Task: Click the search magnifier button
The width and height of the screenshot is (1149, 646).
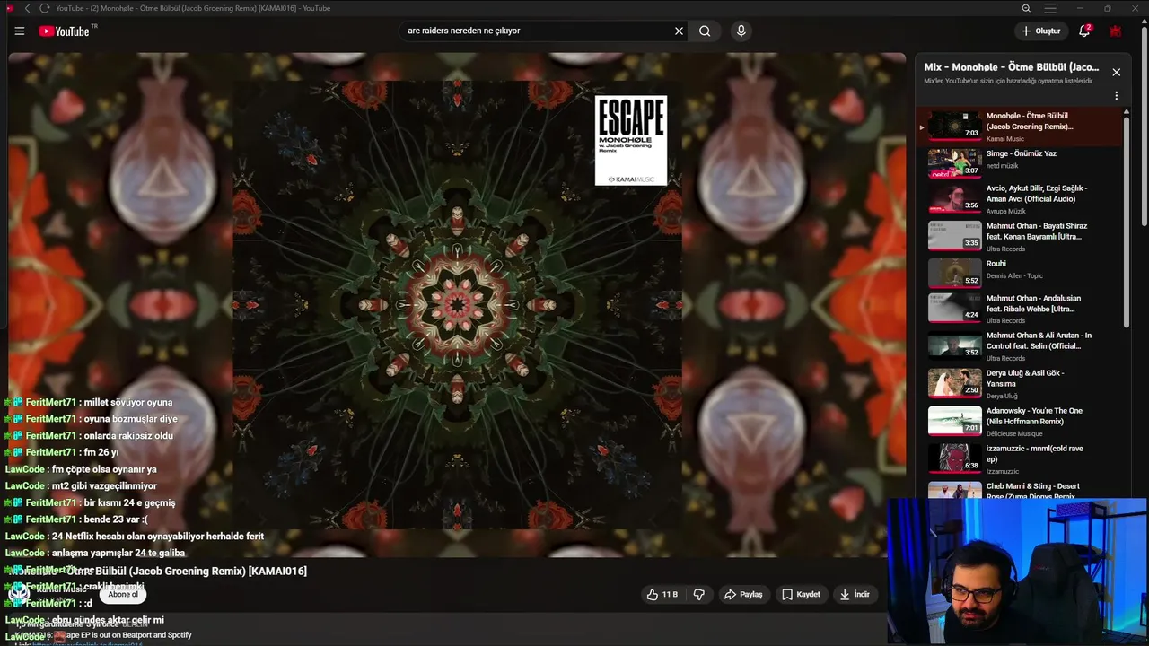Action: click(x=705, y=31)
